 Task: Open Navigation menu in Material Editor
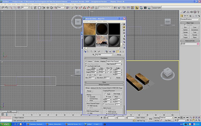tap(92, 21)
